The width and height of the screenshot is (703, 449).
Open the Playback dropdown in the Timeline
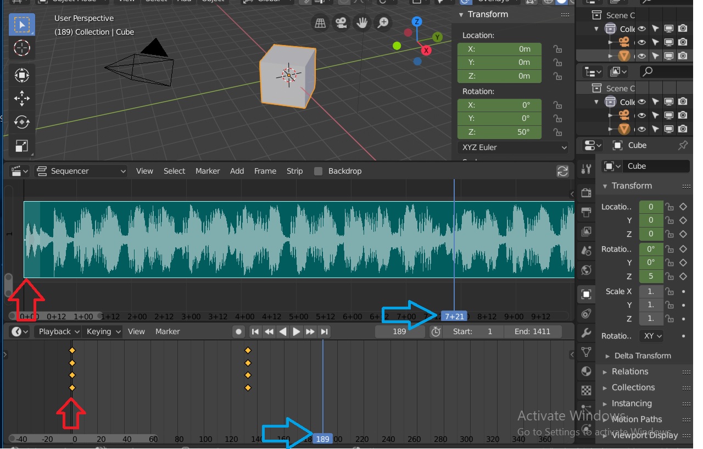(x=57, y=331)
